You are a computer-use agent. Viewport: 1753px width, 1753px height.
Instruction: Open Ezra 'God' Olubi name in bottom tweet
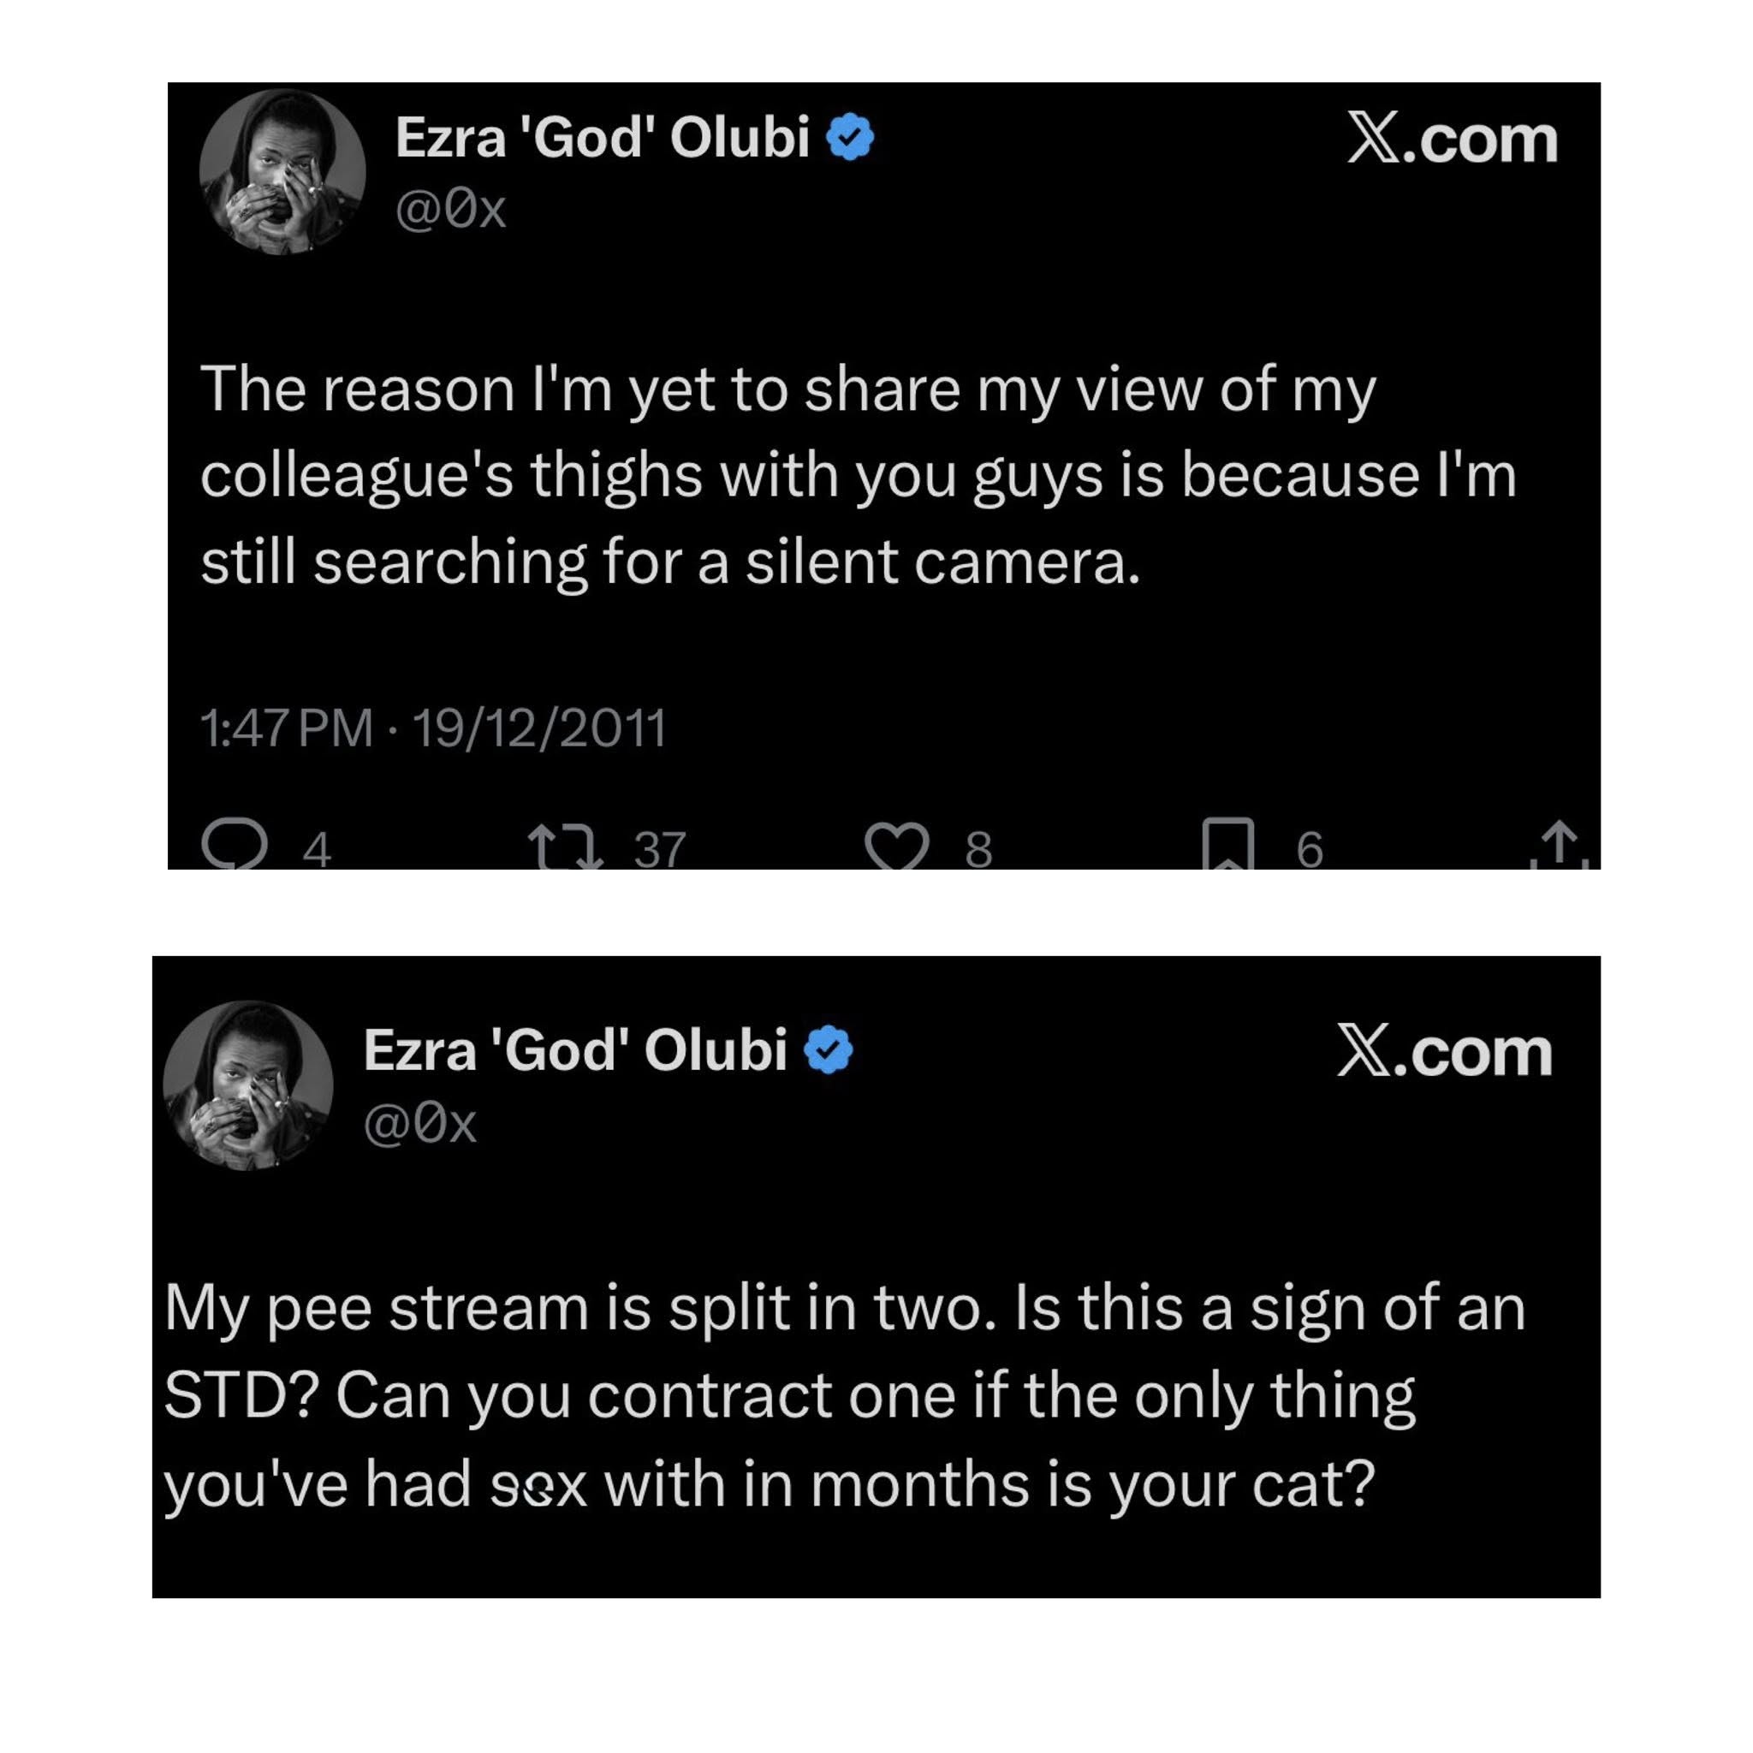574,1051
